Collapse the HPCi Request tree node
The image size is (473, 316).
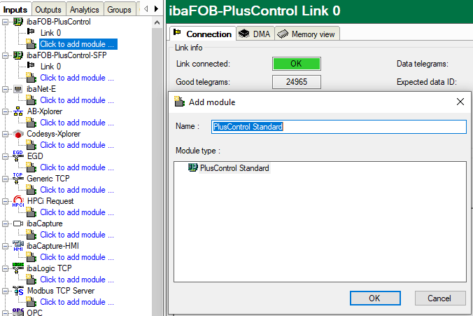tap(5, 201)
